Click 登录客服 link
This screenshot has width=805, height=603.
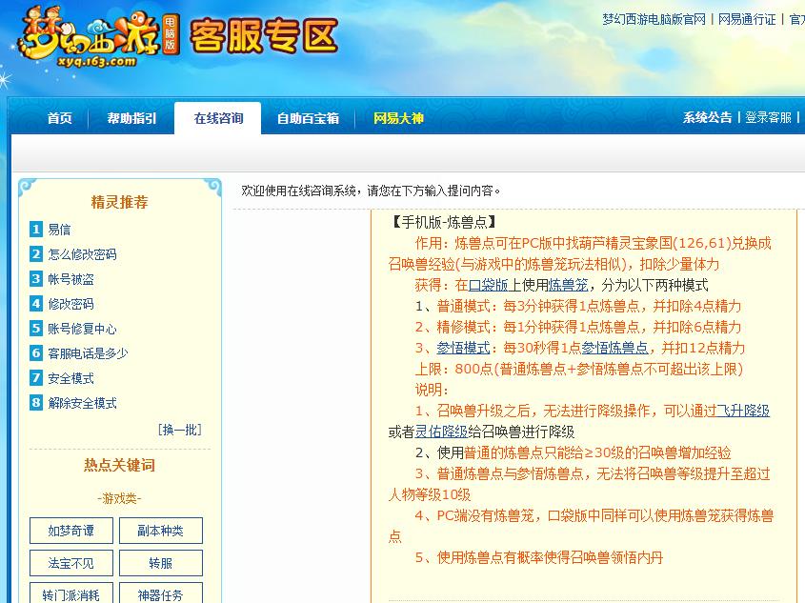point(768,117)
